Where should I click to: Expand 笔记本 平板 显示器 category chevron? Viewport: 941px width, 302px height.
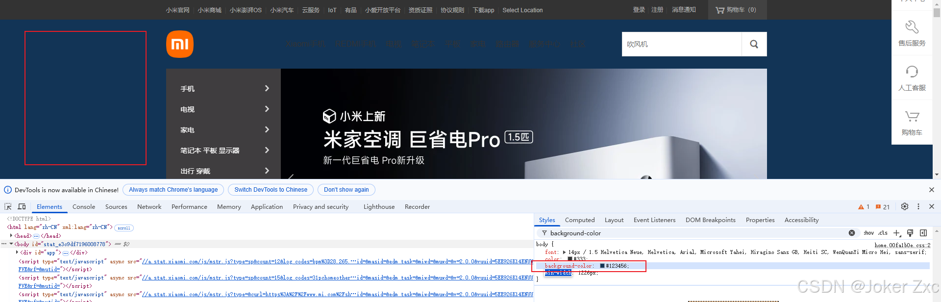[267, 150]
